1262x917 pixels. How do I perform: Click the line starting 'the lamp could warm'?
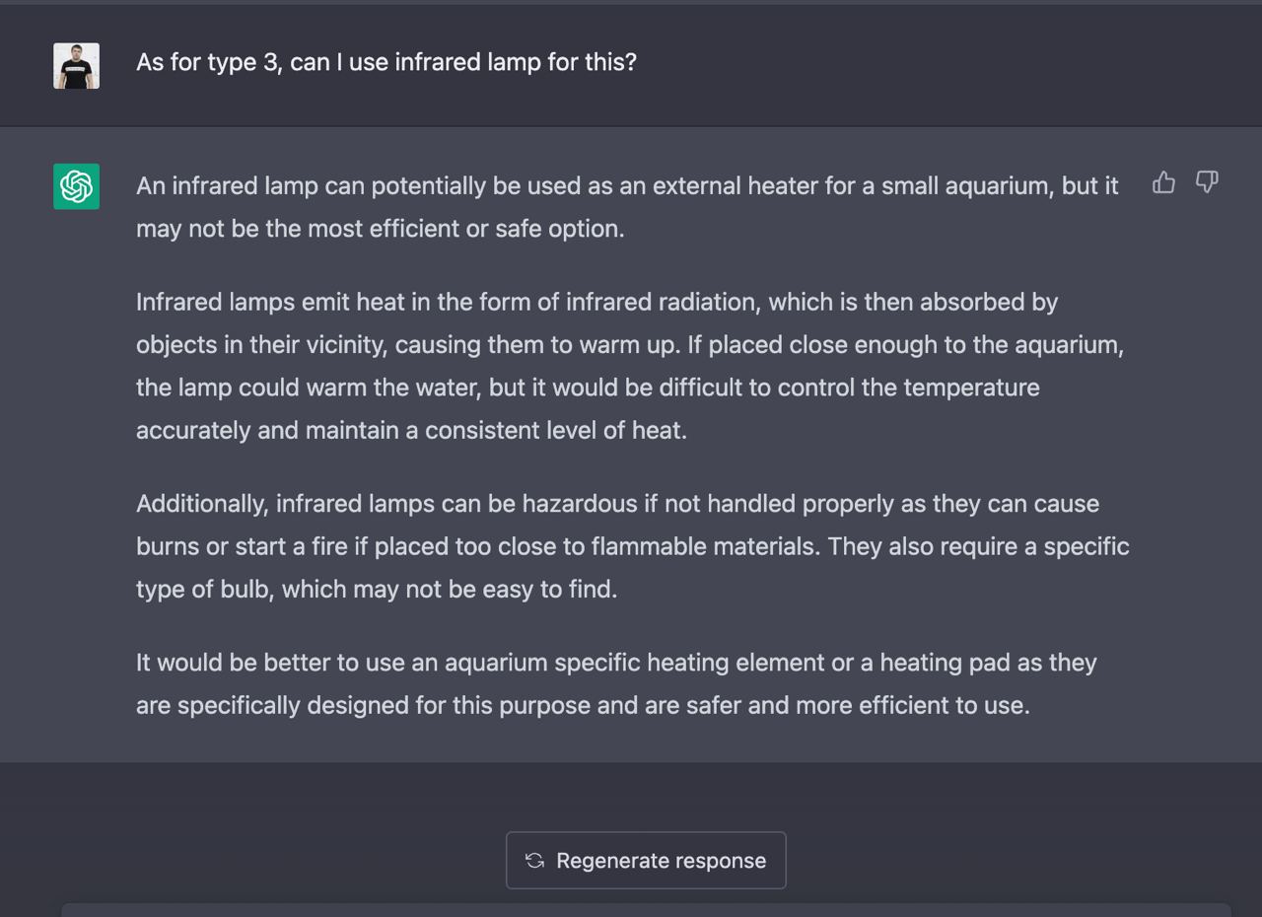pyautogui.click(x=588, y=388)
